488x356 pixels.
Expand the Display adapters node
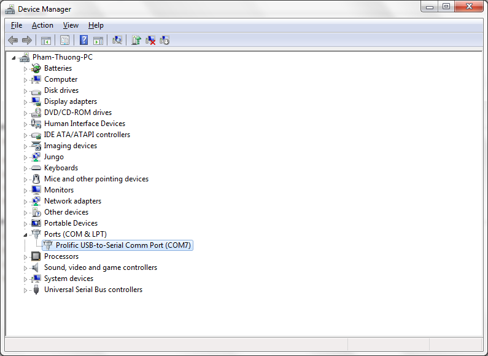[x=26, y=102]
